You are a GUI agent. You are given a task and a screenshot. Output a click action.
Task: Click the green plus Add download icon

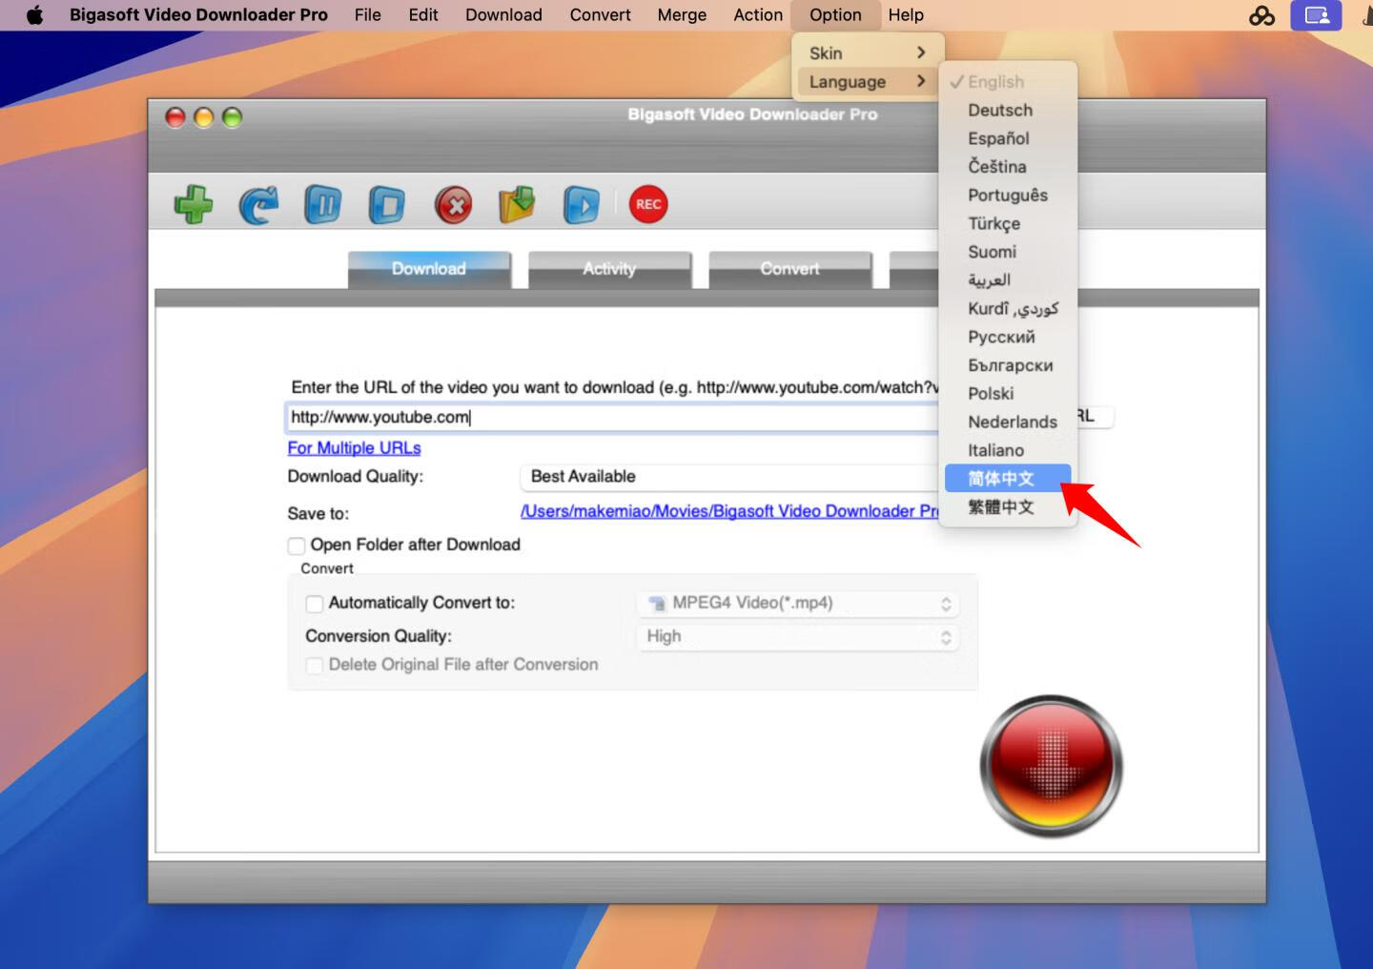pyautogui.click(x=194, y=204)
